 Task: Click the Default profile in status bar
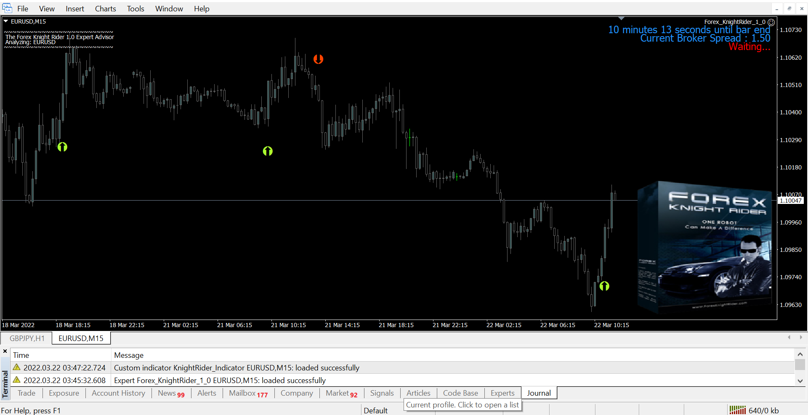pyautogui.click(x=376, y=410)
